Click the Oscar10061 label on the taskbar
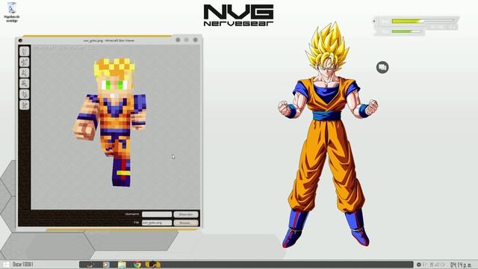The image size is (478, 269). 23,265
